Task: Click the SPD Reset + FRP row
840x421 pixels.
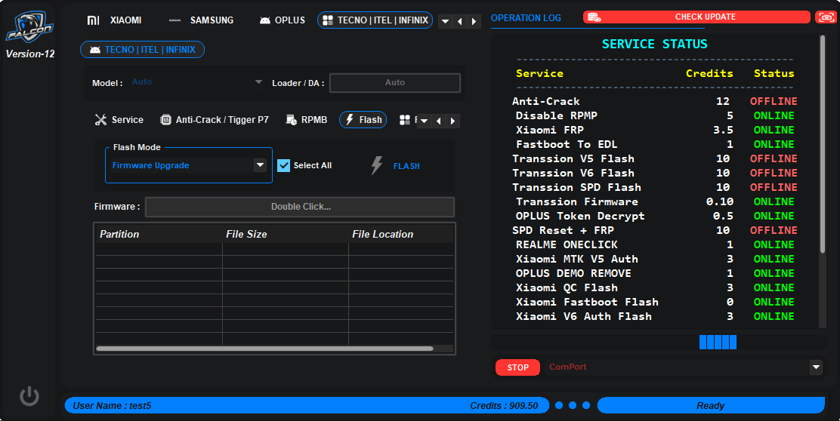Action: click(655, 230)
